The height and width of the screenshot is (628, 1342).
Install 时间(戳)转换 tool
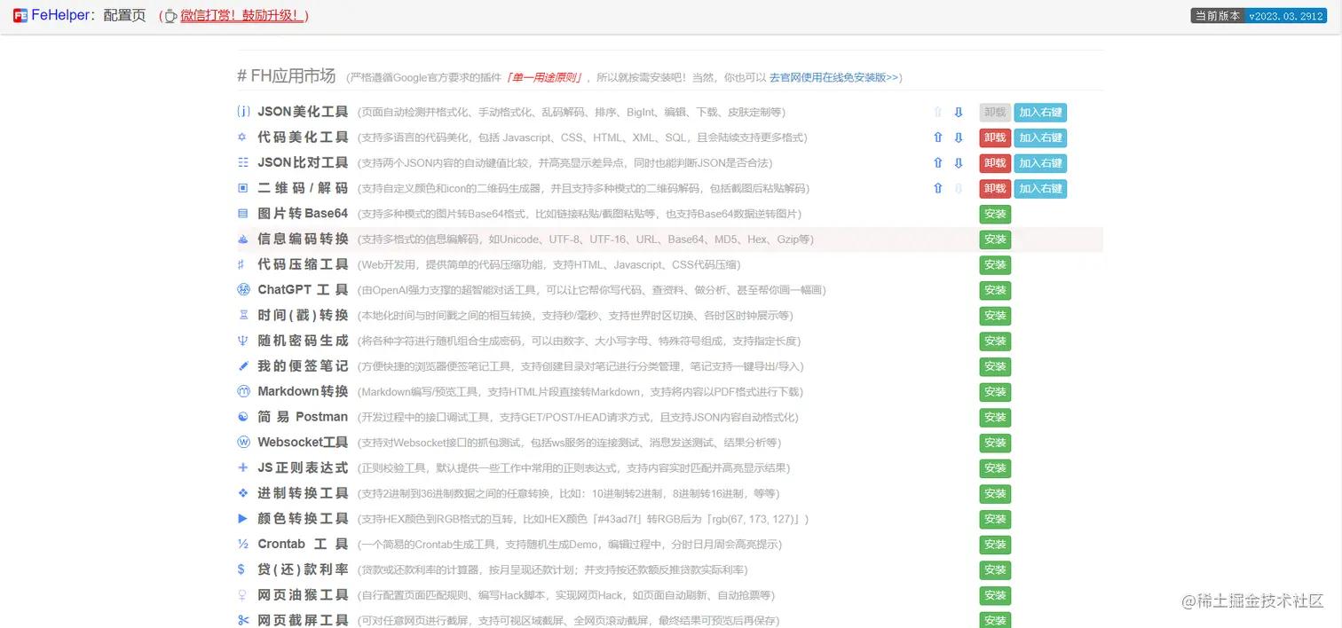click(x=995, y=316)
